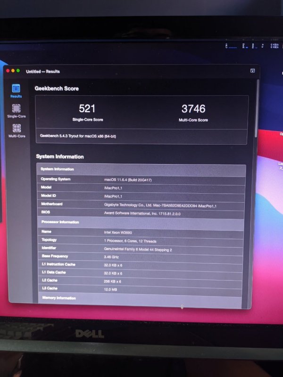
Task: Open the MEM usage monitor in the menu bar
Action: click(x=245, y=46)
